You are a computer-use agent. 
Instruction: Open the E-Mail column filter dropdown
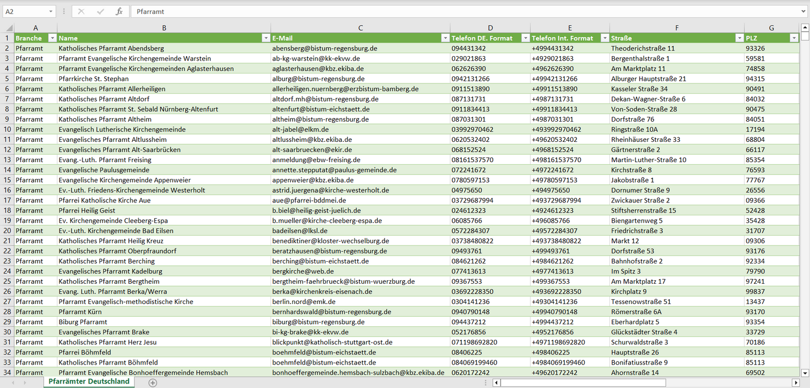(x=445, y=38)
